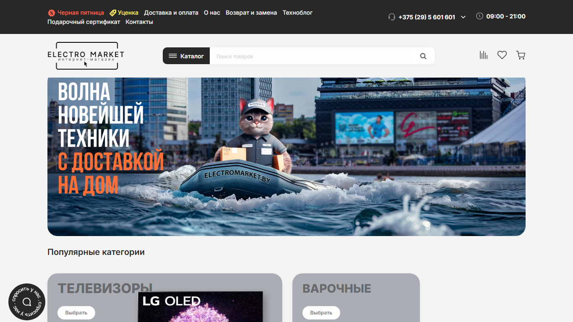Click the clock icon beside working hours
The height and width of the screenshot is (322, 573).
(x=479, y=16)
